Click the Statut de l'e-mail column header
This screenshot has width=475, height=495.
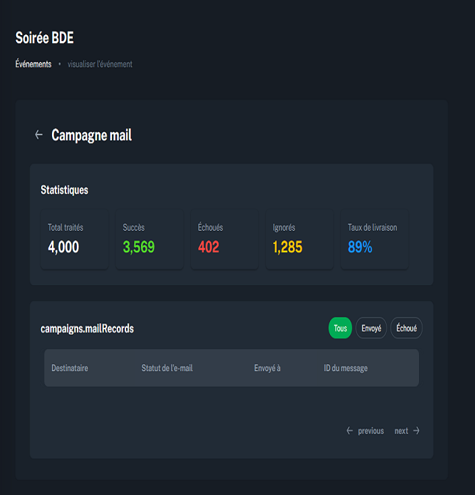(167, 368)
